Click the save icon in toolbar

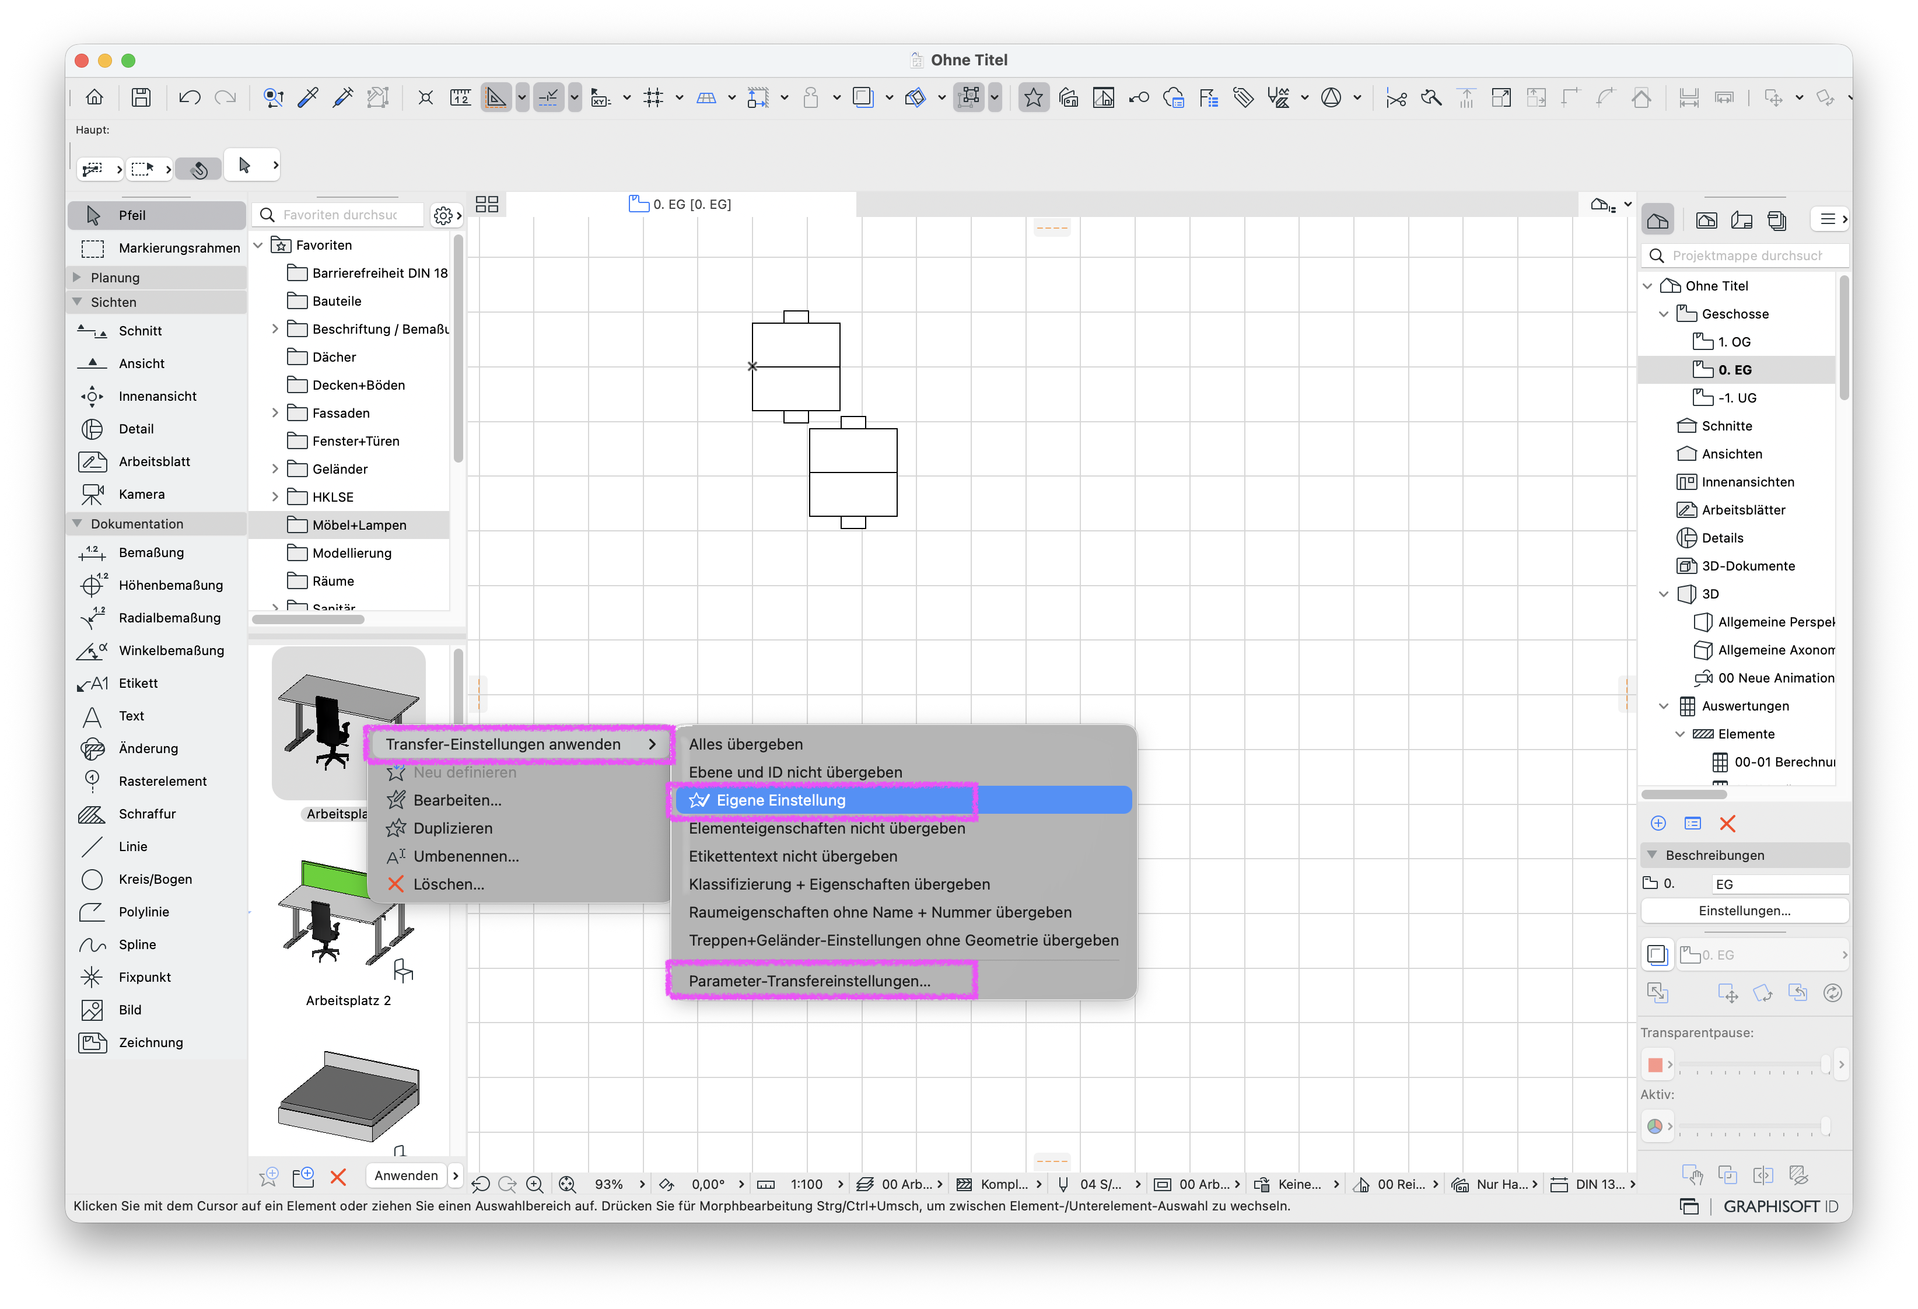(141, 97)
